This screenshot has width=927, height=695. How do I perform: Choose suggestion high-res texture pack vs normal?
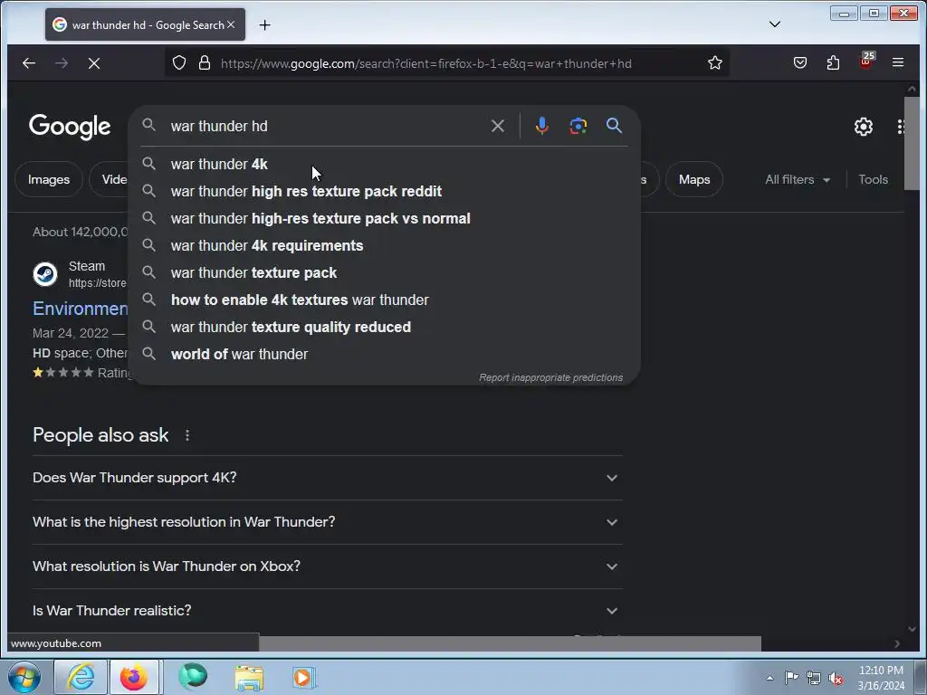coord(384,219)
